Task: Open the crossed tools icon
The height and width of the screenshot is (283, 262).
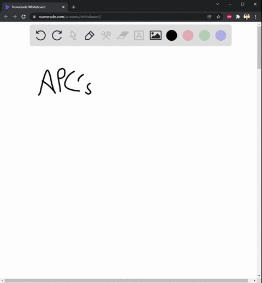Action: [106, 35]
